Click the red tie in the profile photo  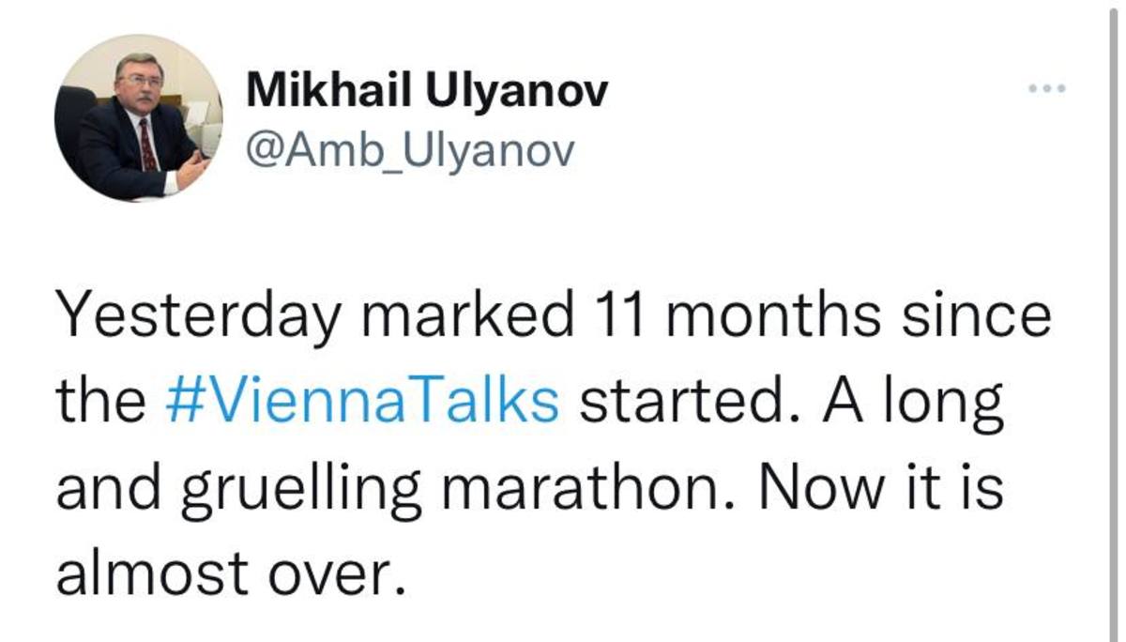[x=147, y=144]
